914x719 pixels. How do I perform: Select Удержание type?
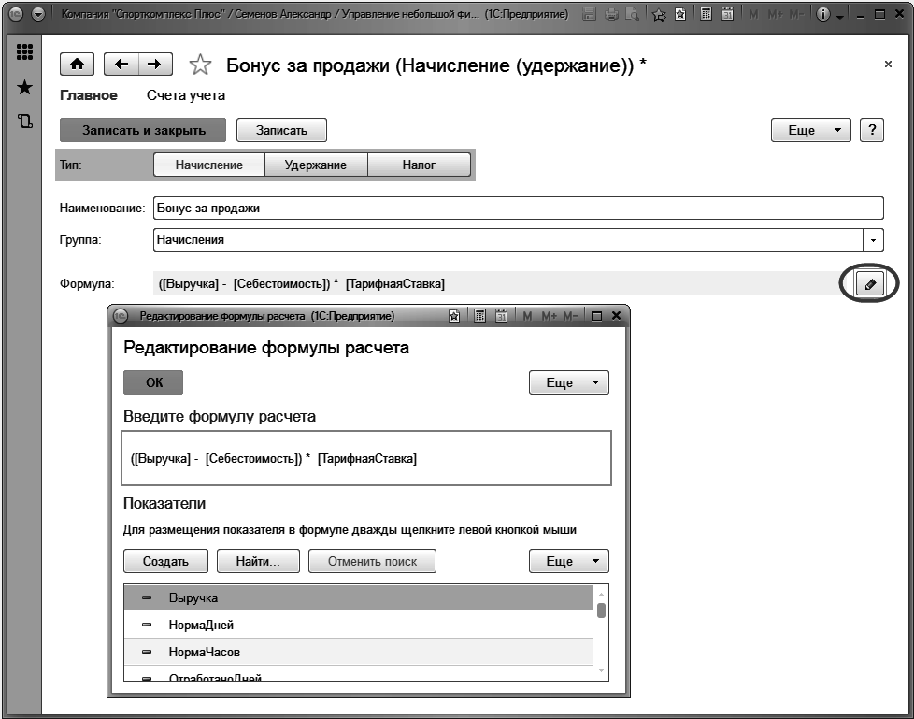pos(315,165)
